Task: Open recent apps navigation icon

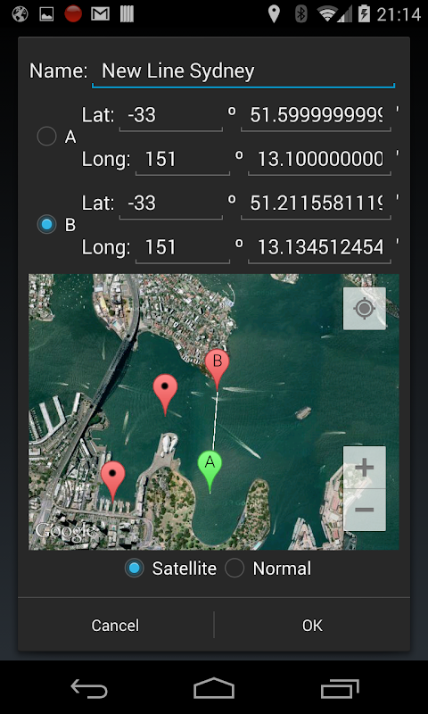Action: tap(340, 688)
